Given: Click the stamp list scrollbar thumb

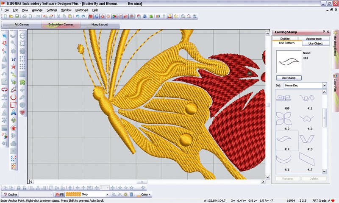Looking at the screenshot, I should pyautogui.click(x=324, y=118).
